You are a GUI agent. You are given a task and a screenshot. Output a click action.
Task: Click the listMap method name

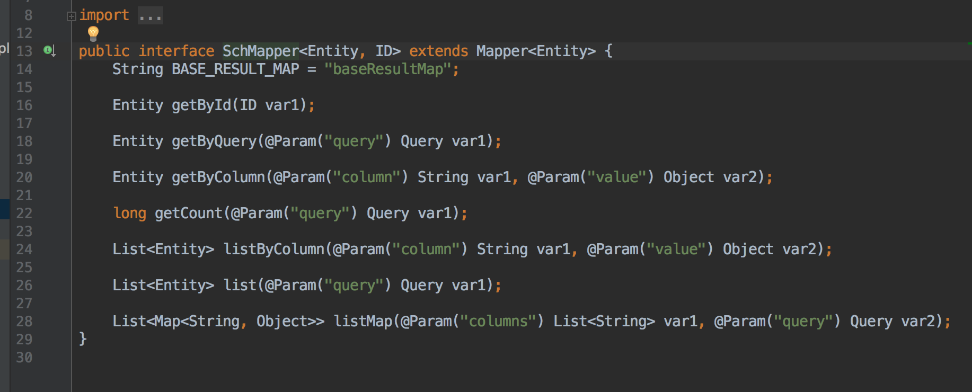tap(363, 322)
